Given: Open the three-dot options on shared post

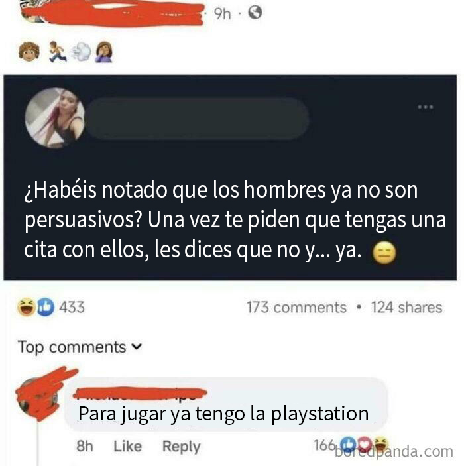Looking at the screenshot, I should pyautogui.click(x=426, y=107).
